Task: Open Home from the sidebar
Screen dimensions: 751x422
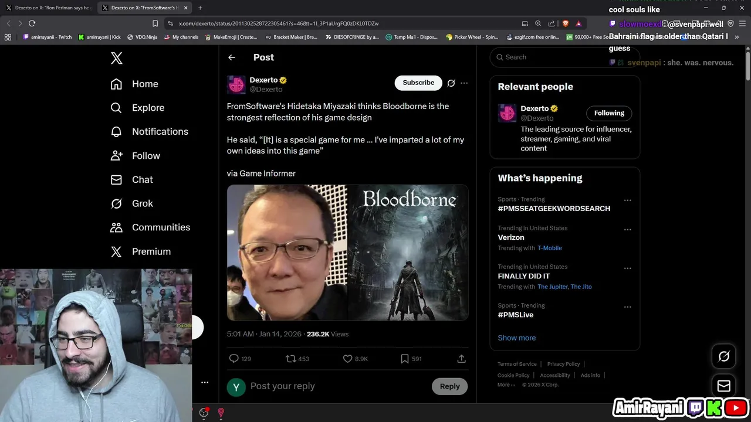Action: point(134,84)
